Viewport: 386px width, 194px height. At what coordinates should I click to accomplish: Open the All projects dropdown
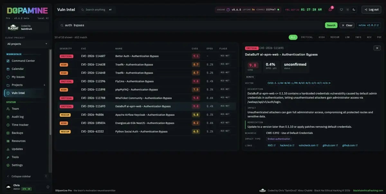coord(27,44)
